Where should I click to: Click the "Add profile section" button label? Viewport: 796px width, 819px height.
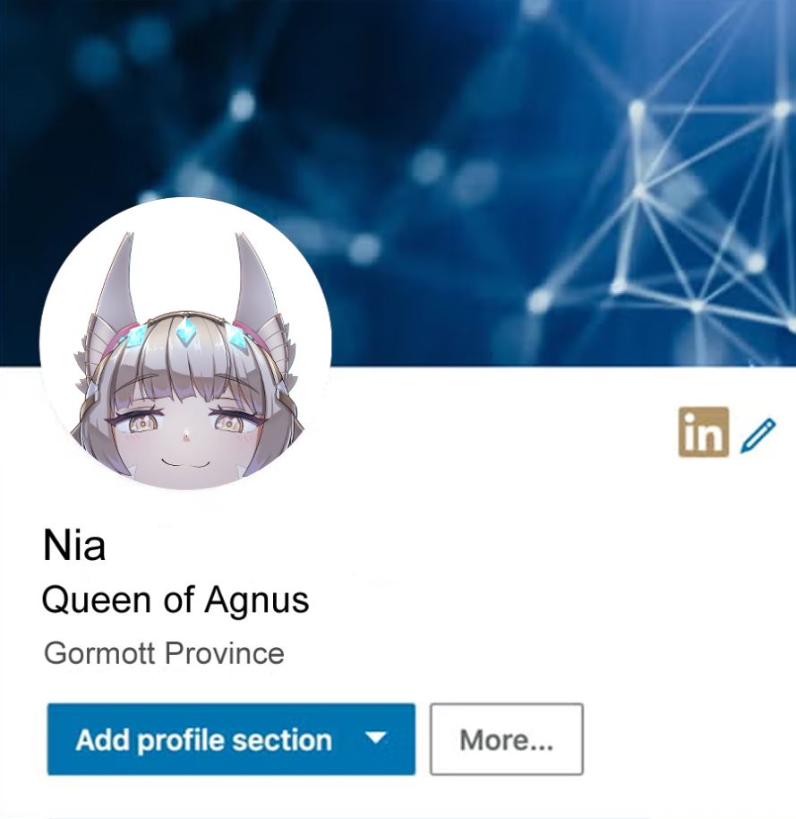[203, 739]
